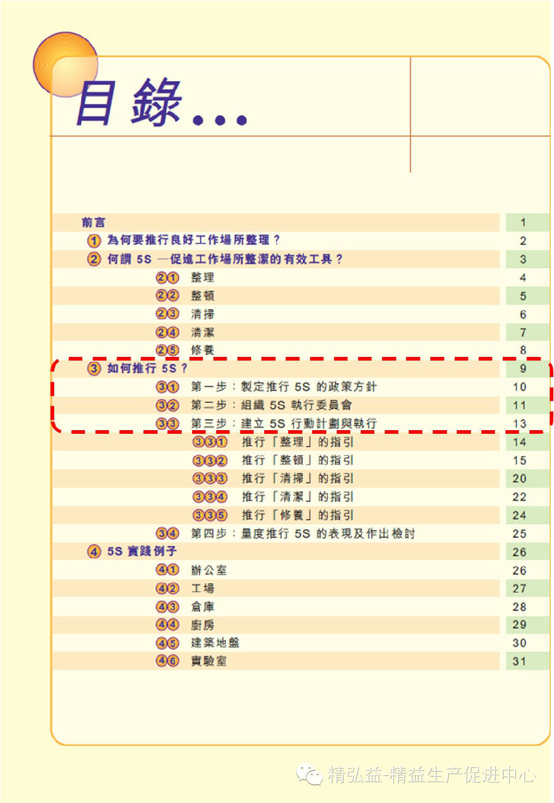554x803 pixels.
Task: Click page number 20 in the 推行「清掃」的指引 row
Action: click(x=520, y=479)
